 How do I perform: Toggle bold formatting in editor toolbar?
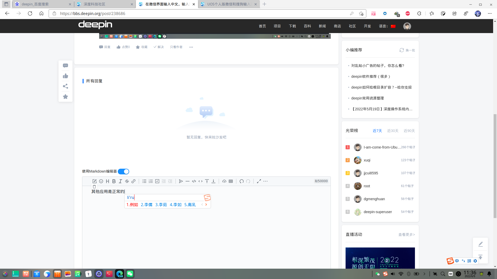(x=114, y=181)
